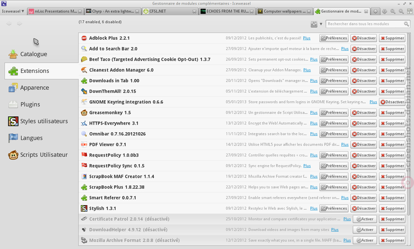Disable the Stylish extension
This screenshot has height=249, width=414.
click(x=364, y=208)
